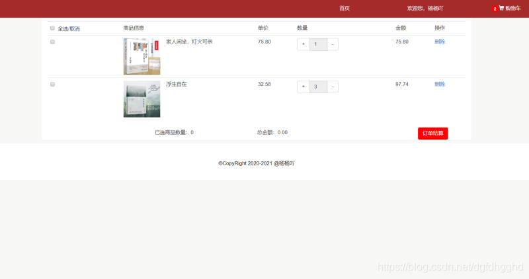
Task: Check the box for 浮生自在
Action: [52, 85]
